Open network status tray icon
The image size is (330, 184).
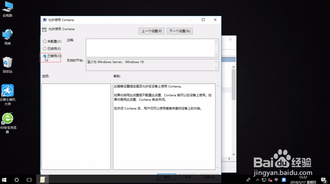pyautogui.click(x=264, y=180)
